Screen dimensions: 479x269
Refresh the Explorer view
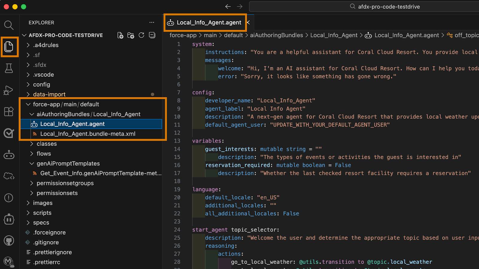141,35
